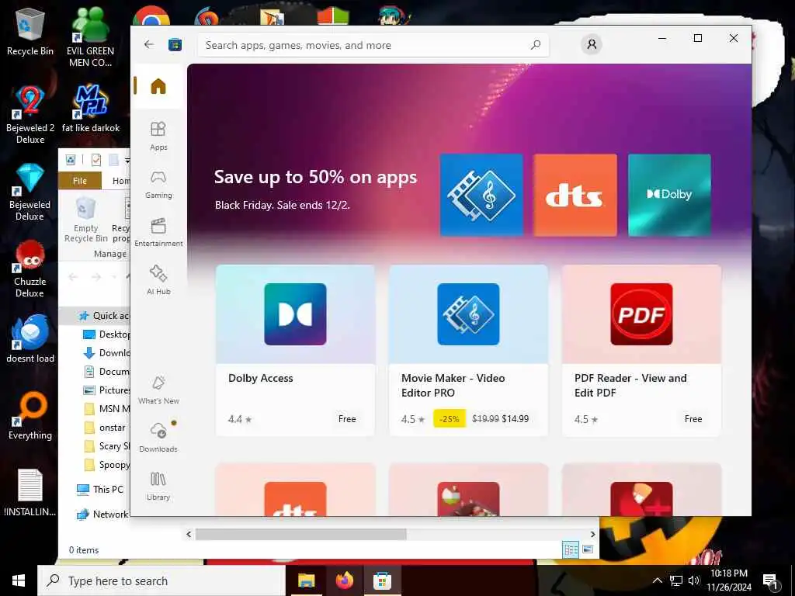The height and width of the screenshot is (596, 795).
Task: Open AI Hub in Store sidebar
Action: [x=158, y=279]
